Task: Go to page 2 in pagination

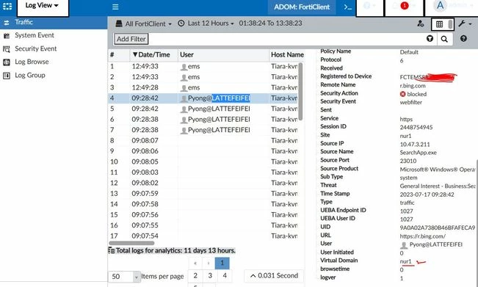Action: tap(195, 276)
